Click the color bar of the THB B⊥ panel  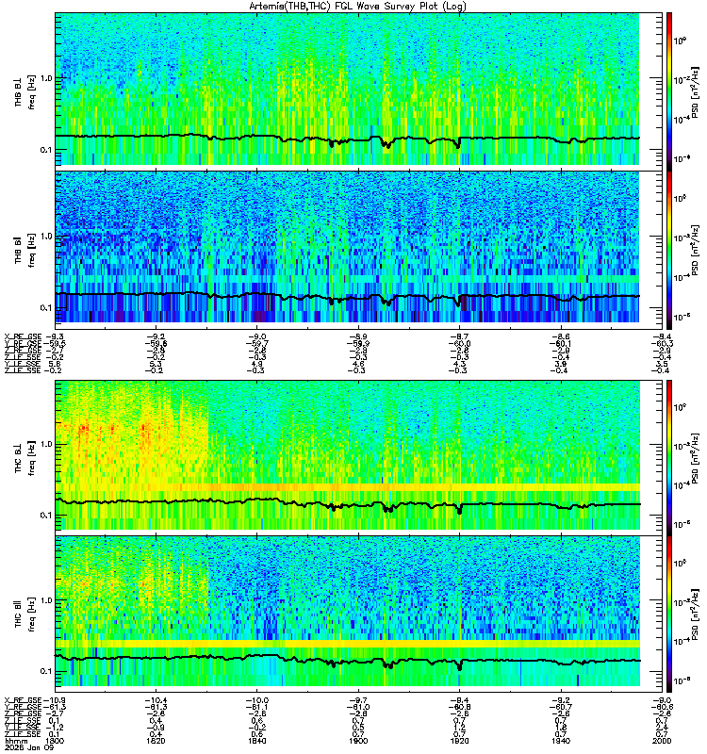pyautogui.click(x=669, y=91)
